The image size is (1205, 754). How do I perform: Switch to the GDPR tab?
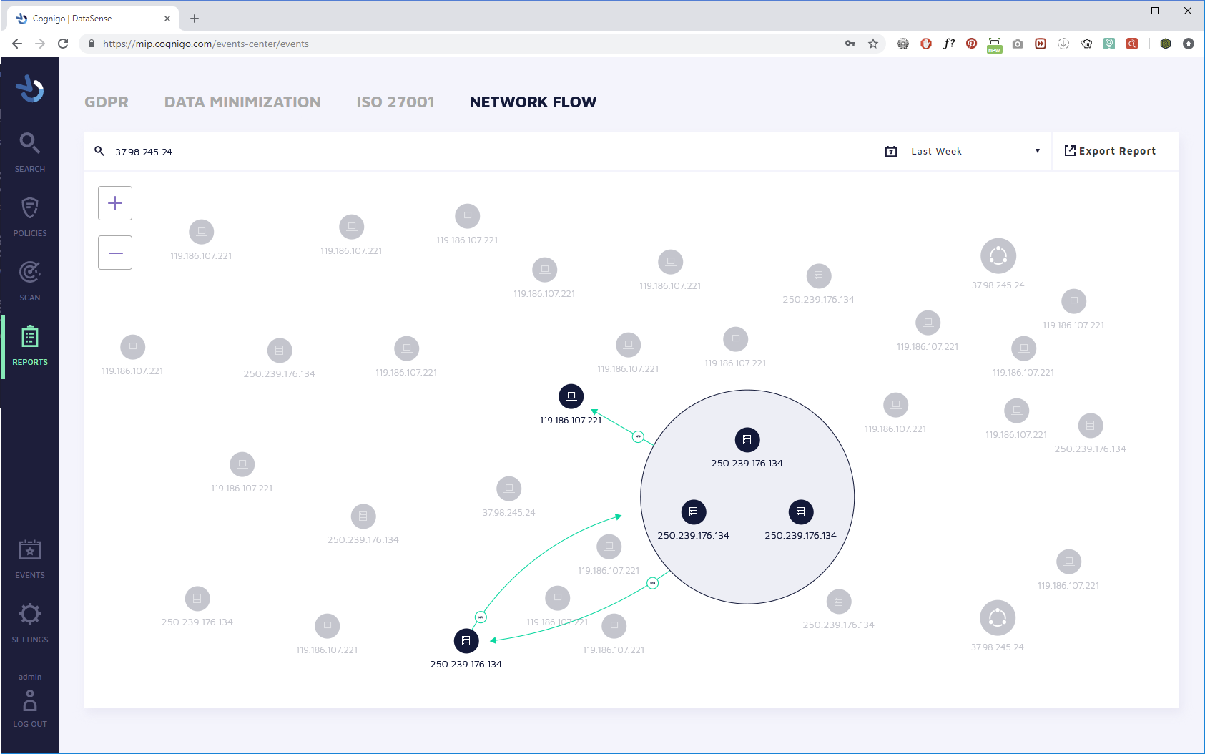(107, 102)
